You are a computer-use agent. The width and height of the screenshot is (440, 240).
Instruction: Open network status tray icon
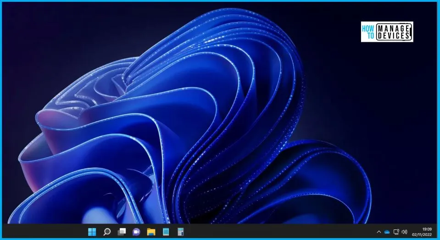coord(396,232)
